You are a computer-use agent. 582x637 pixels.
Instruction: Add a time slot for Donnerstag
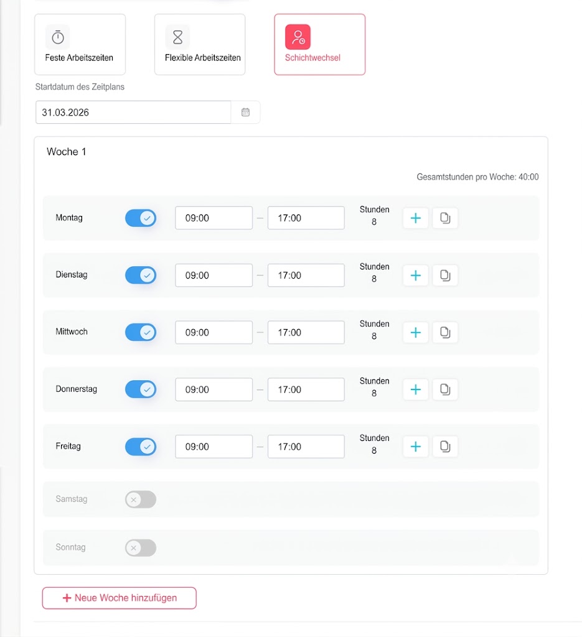(x=415, y=389)
